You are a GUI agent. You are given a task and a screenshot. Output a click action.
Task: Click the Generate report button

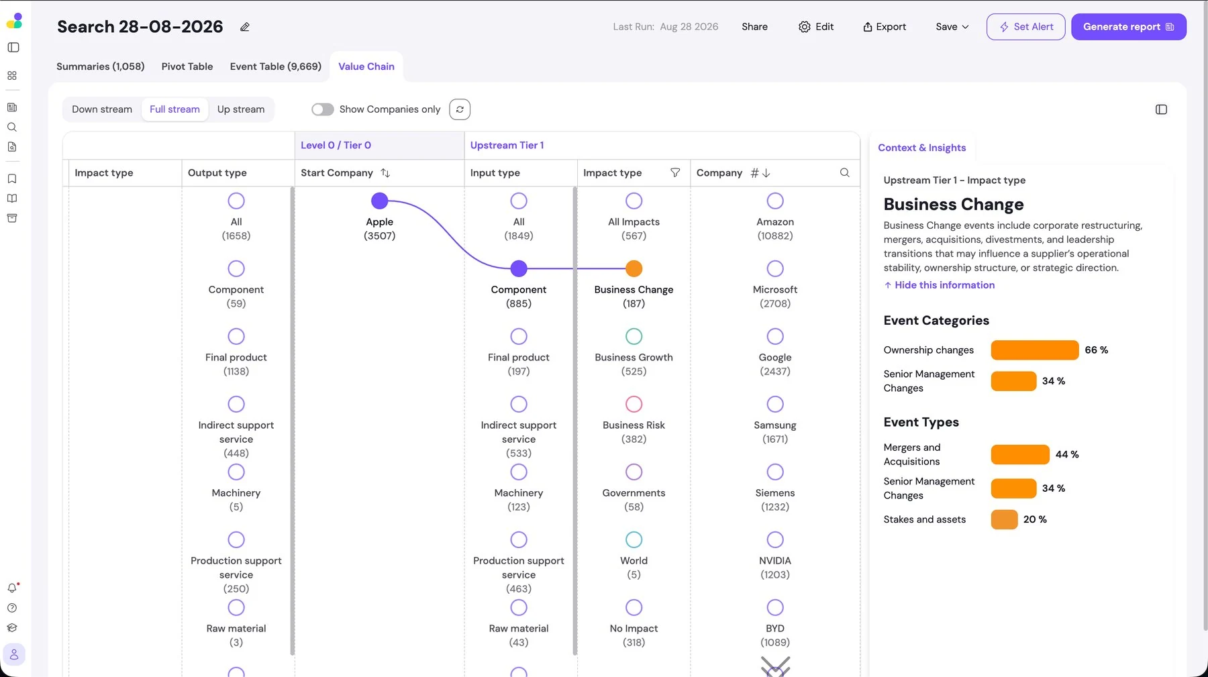point(1129,27)
